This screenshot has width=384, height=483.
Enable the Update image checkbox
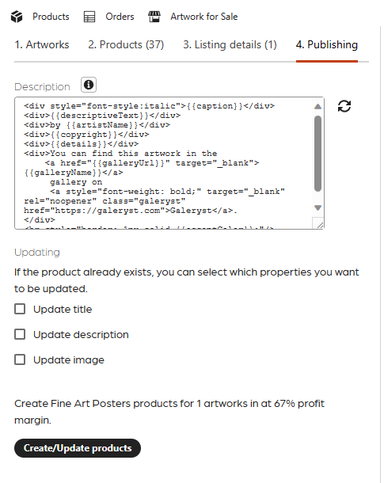tap(20, 359)
